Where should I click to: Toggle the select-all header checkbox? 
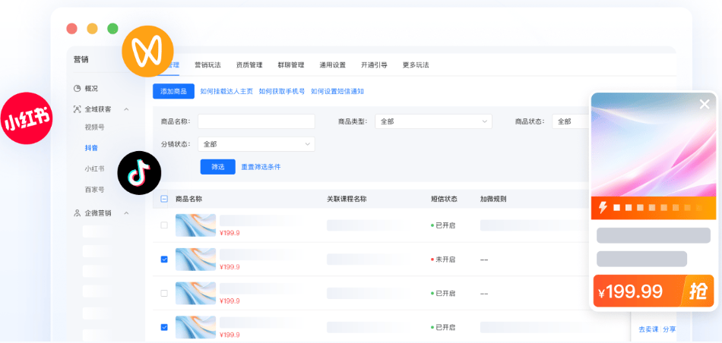[x=164, y=199]
